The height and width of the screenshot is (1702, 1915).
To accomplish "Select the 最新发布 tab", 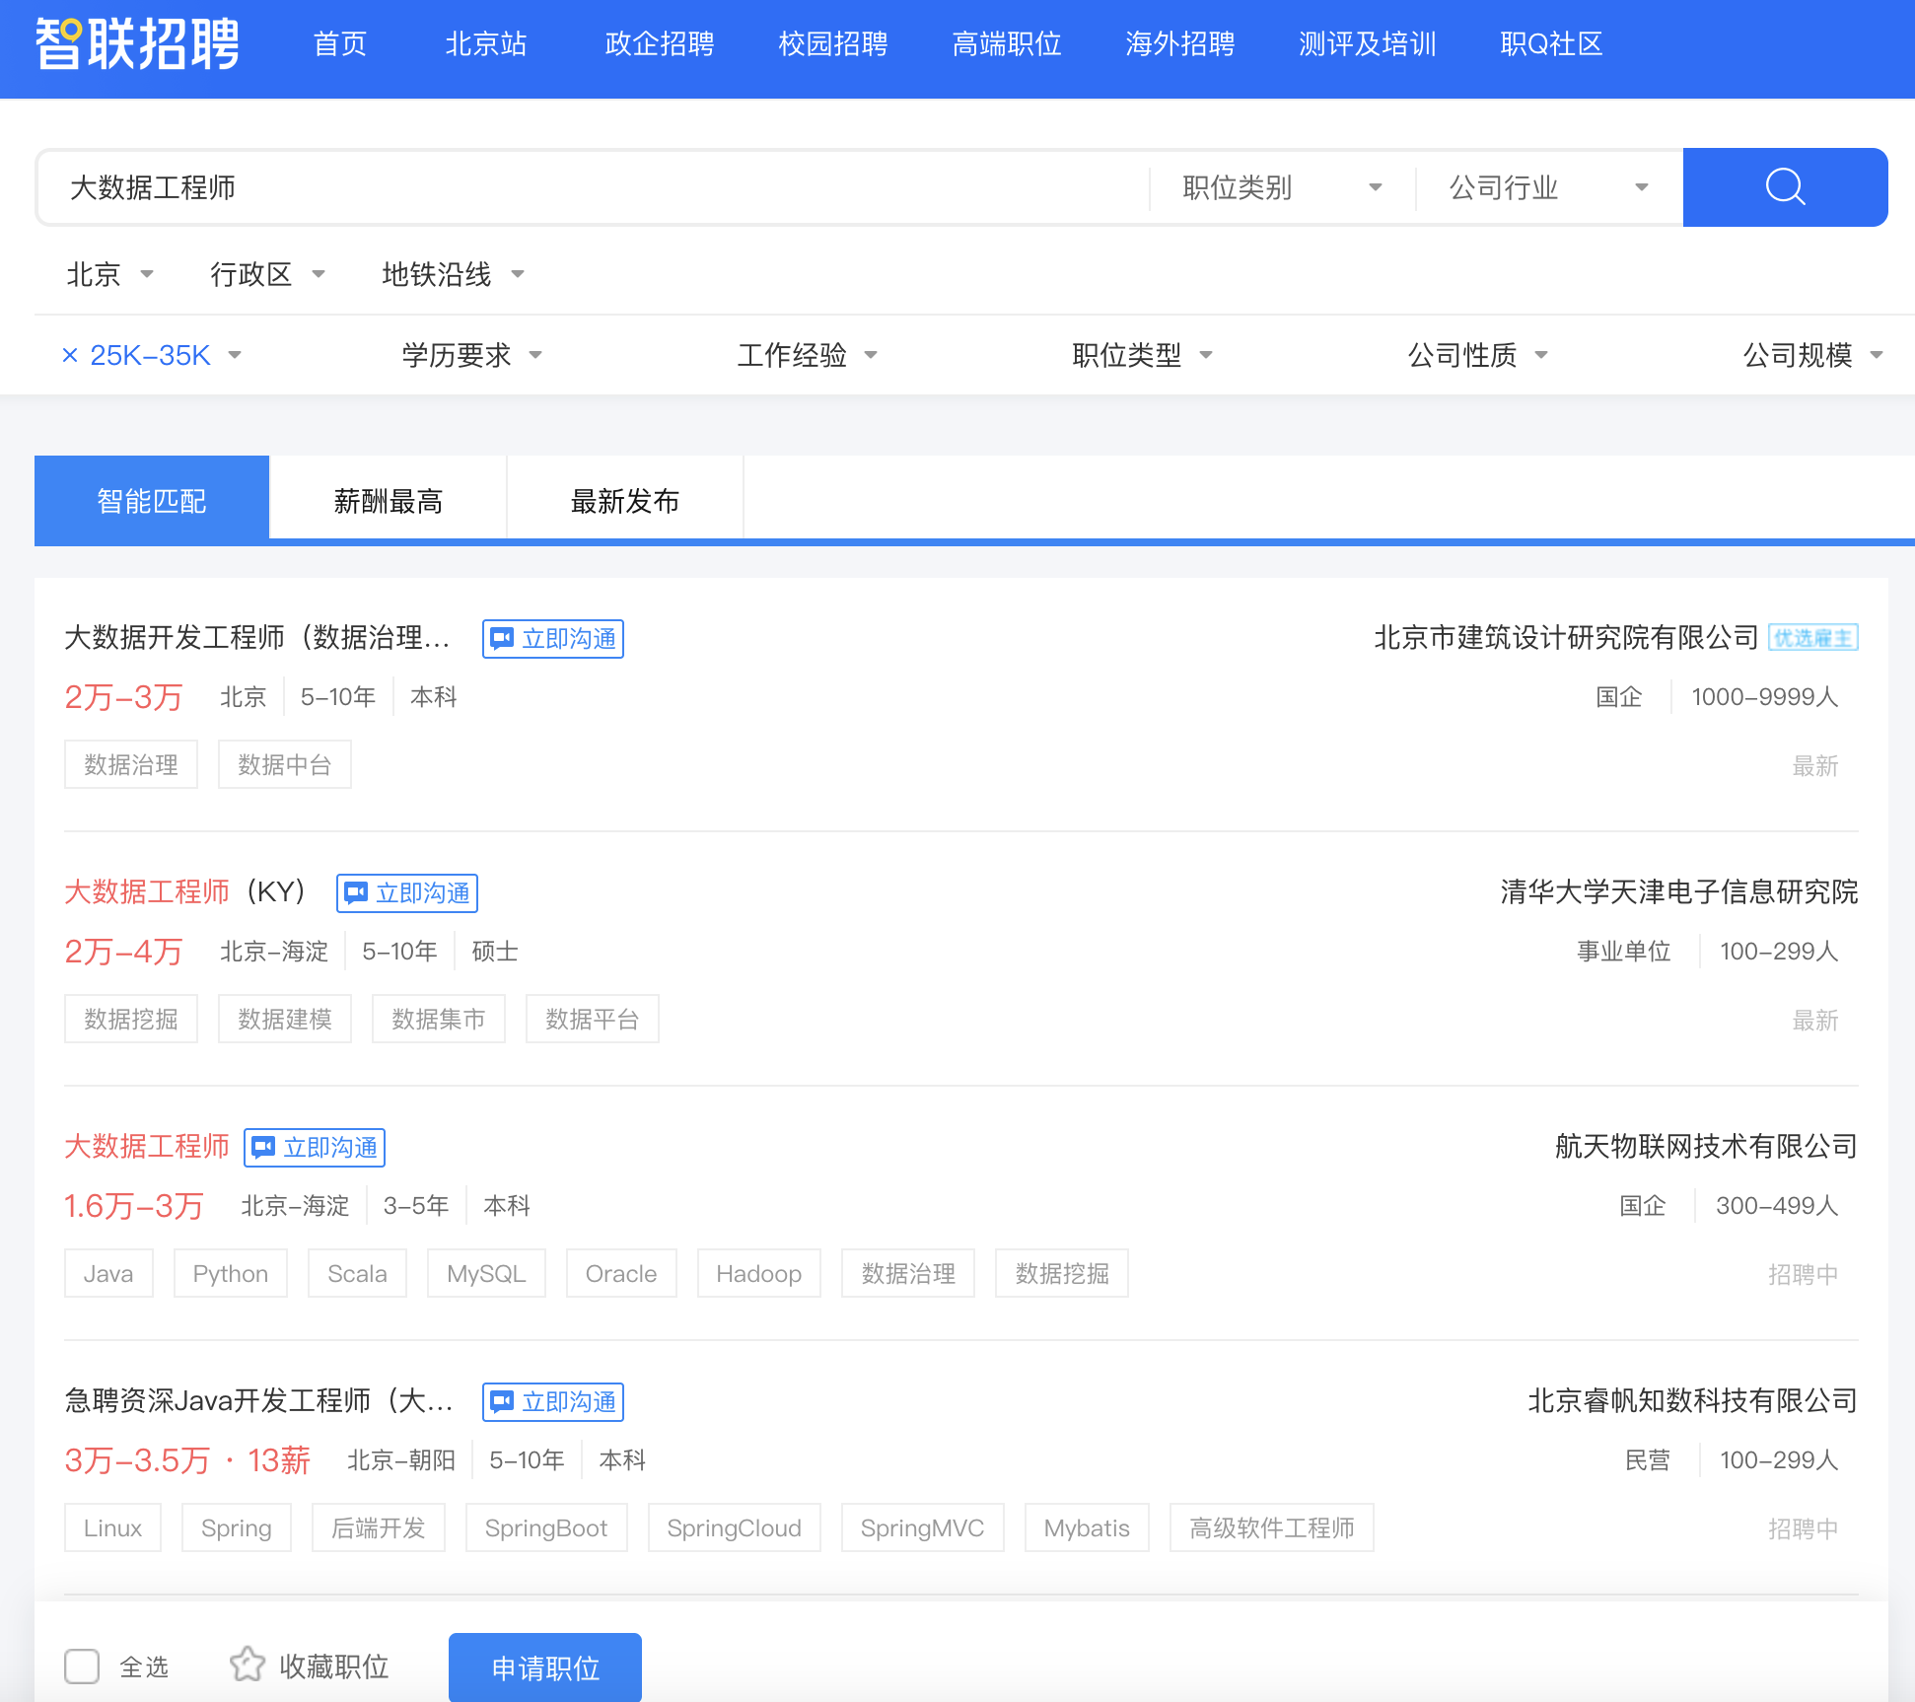I will point(624,501).
